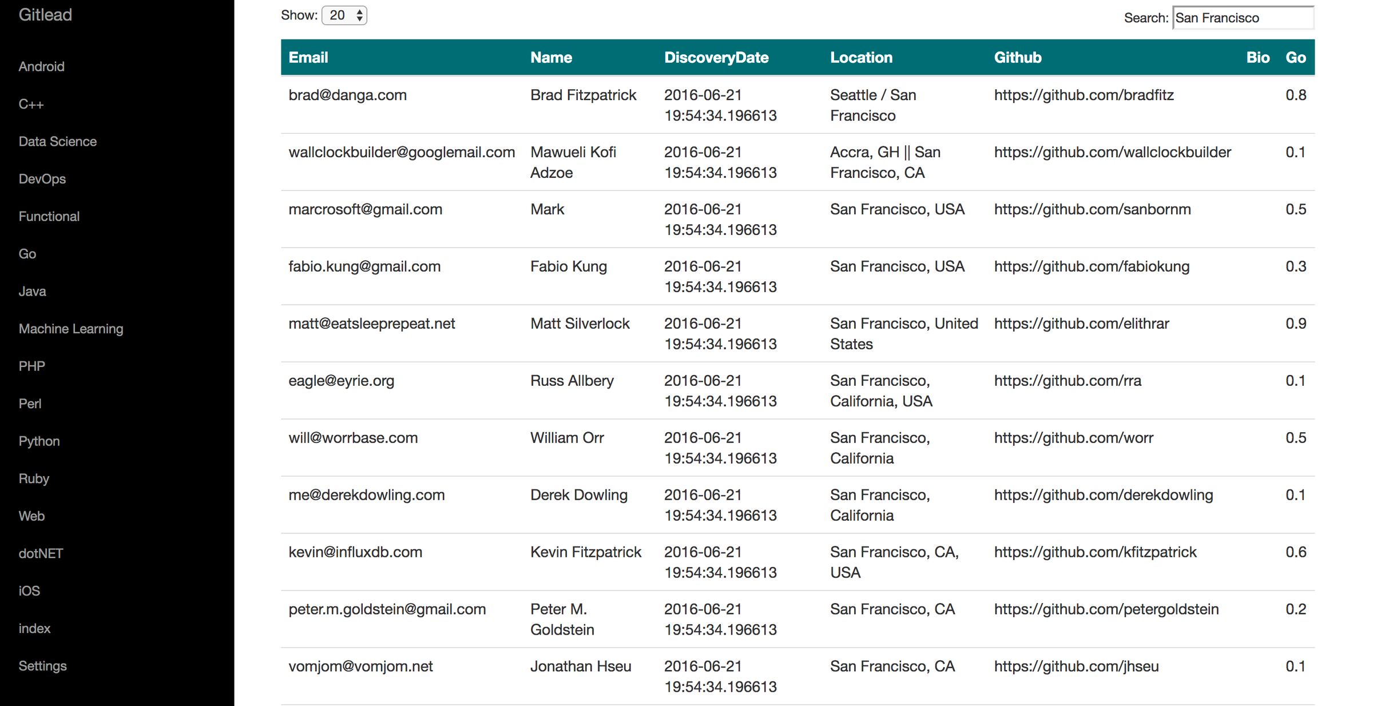
Task: Sort table by Email column header
Action: pos(308,57)
